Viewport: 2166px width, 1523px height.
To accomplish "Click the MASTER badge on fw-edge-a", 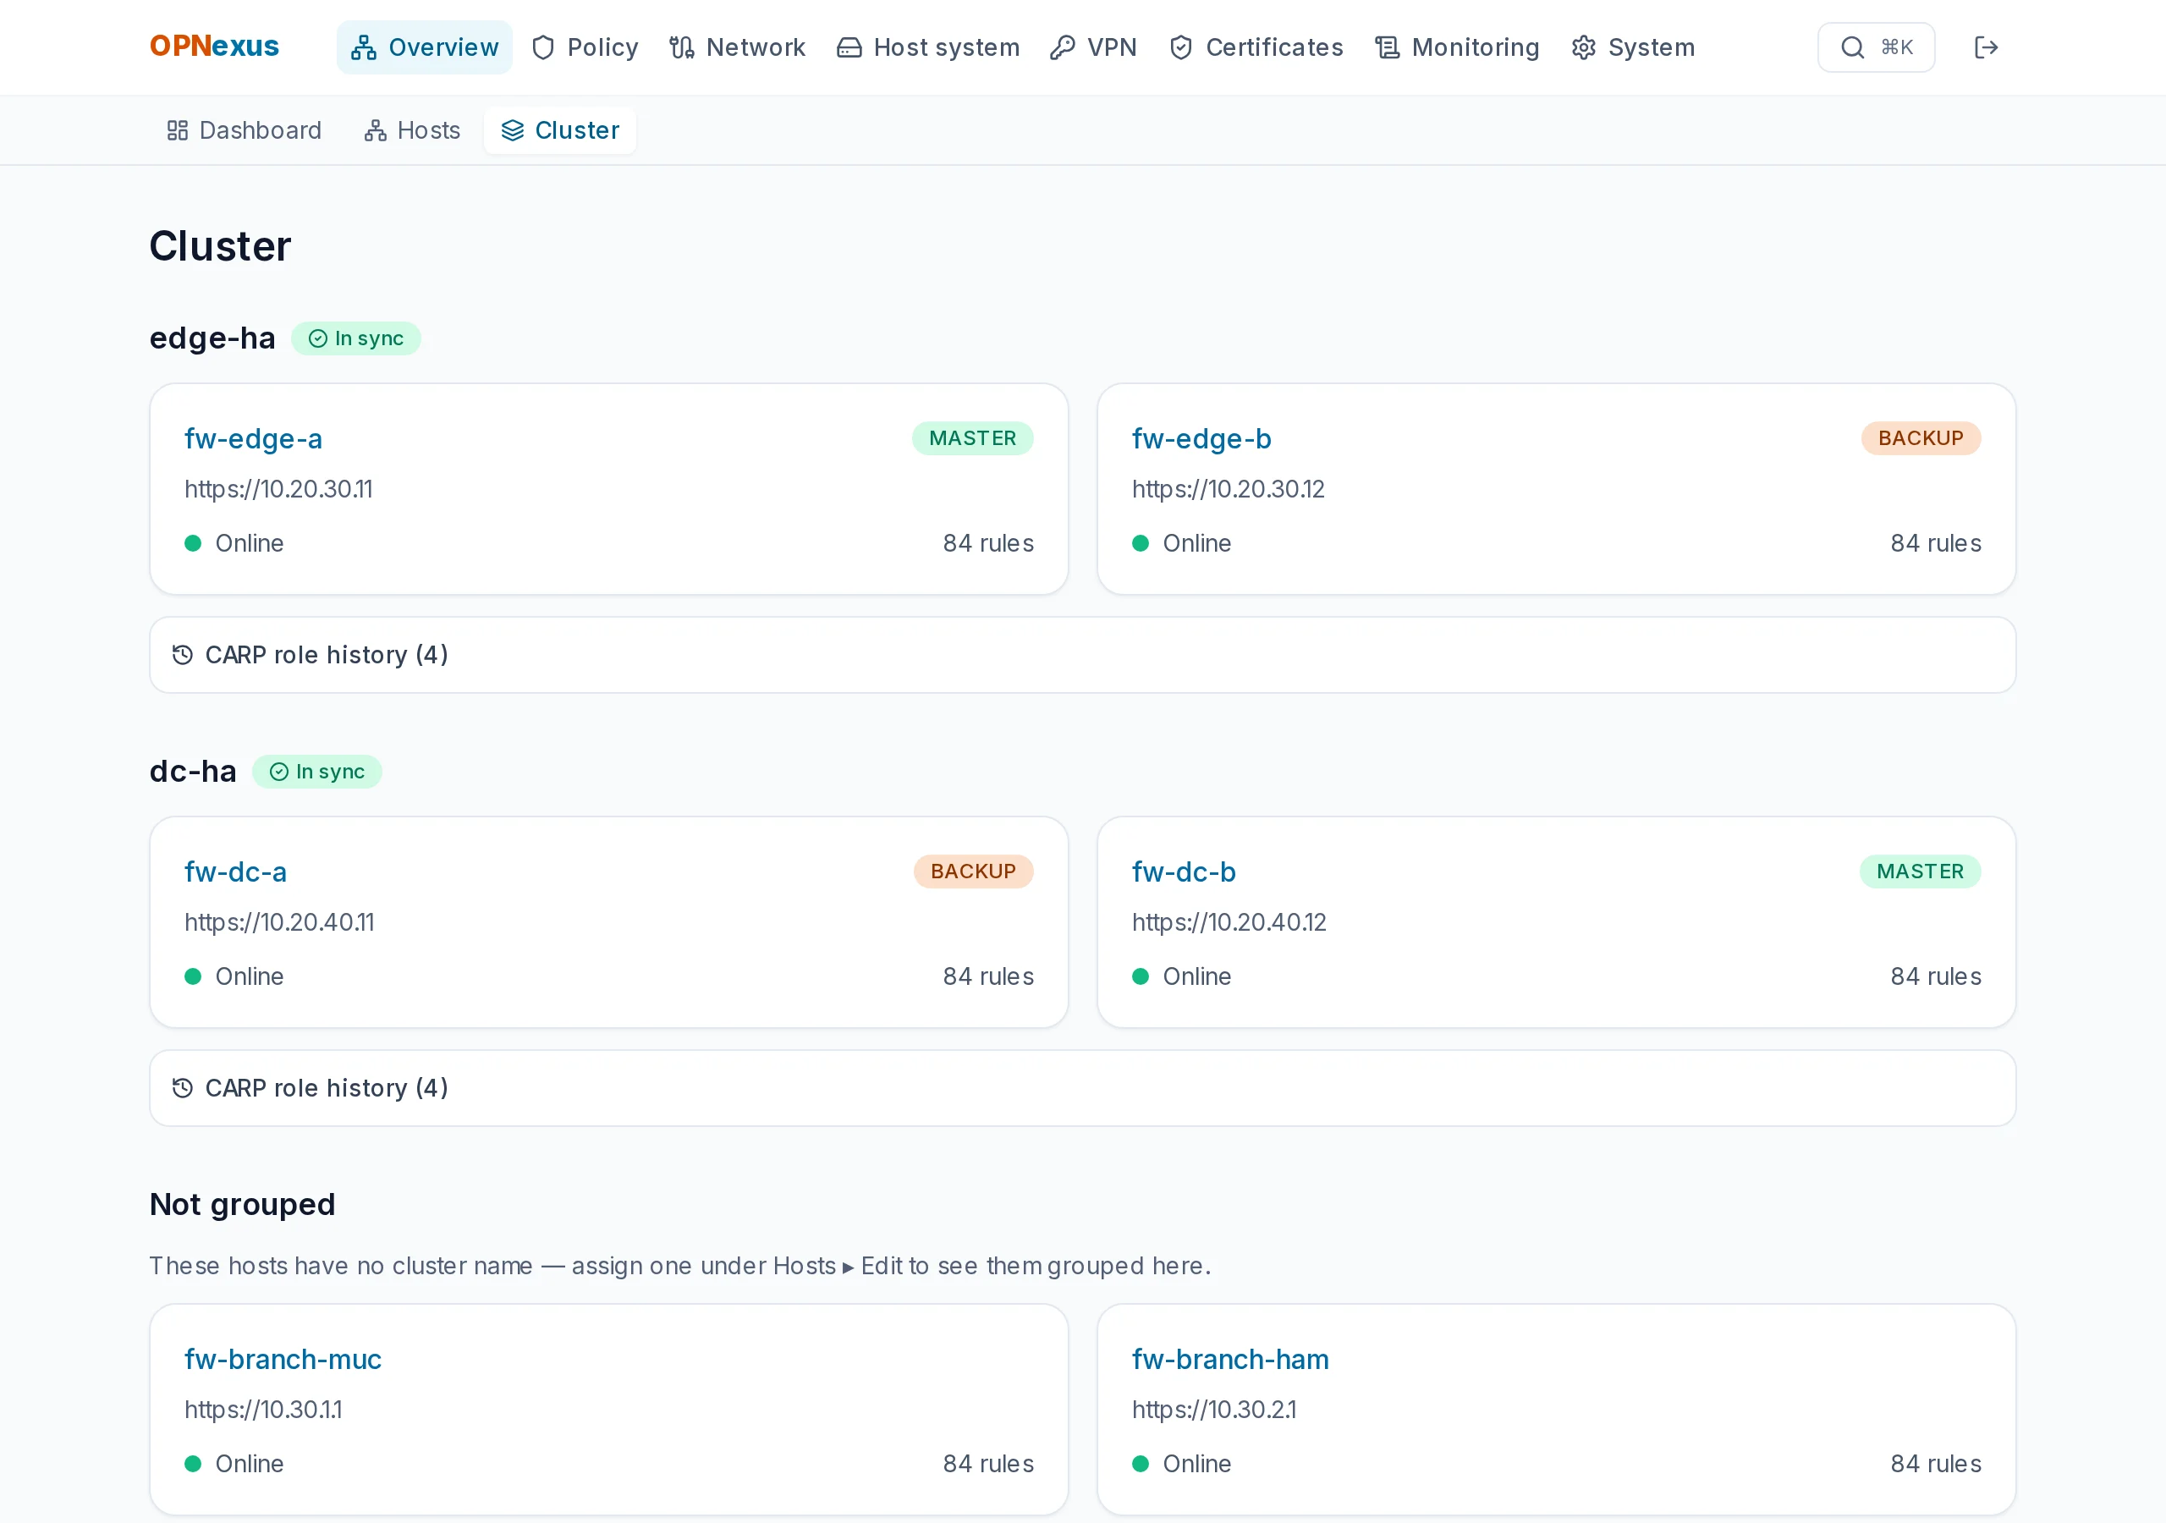I will tap(973, 439).
